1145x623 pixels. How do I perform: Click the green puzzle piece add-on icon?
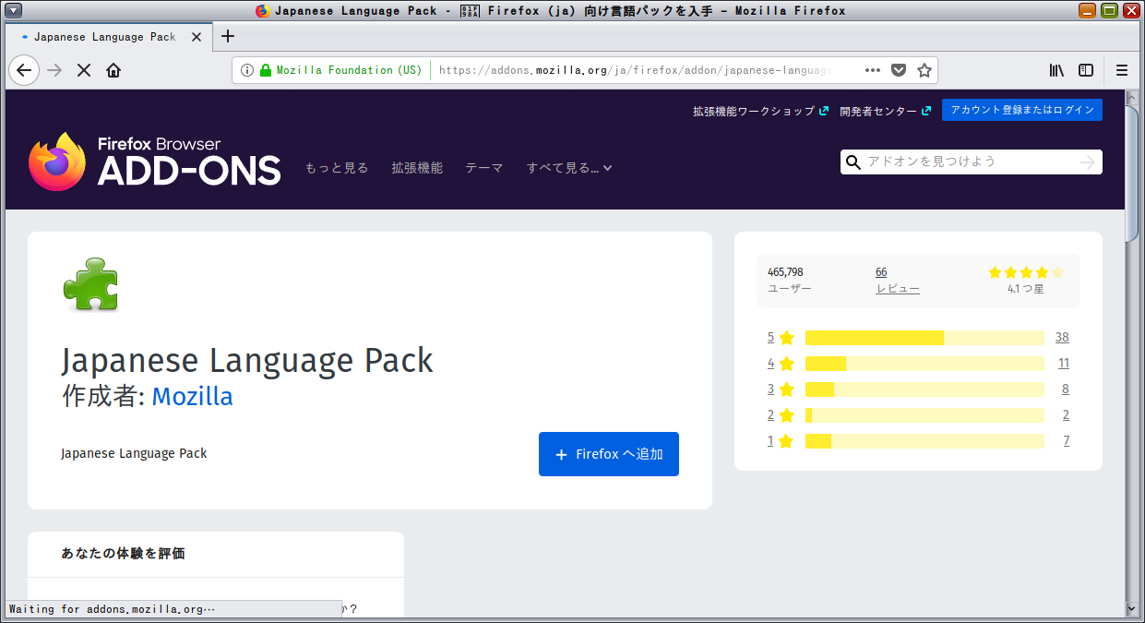click(90, 284)
